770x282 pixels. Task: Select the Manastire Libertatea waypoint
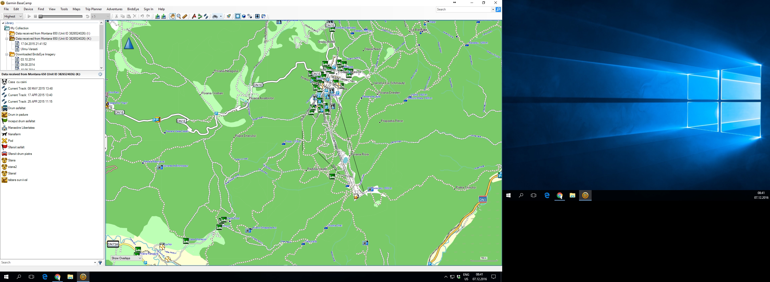pos(21,128)
